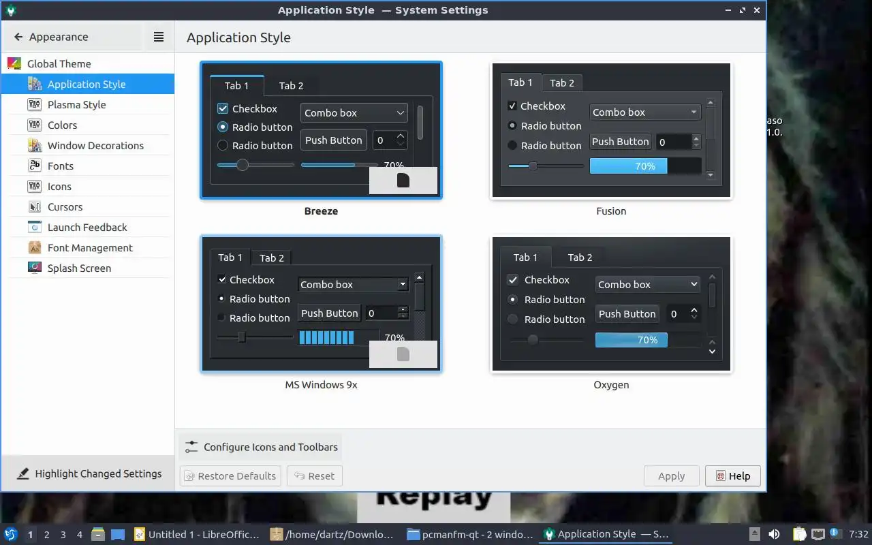Select the second Radio button in Oxygen preview

[x=513, y=319]
